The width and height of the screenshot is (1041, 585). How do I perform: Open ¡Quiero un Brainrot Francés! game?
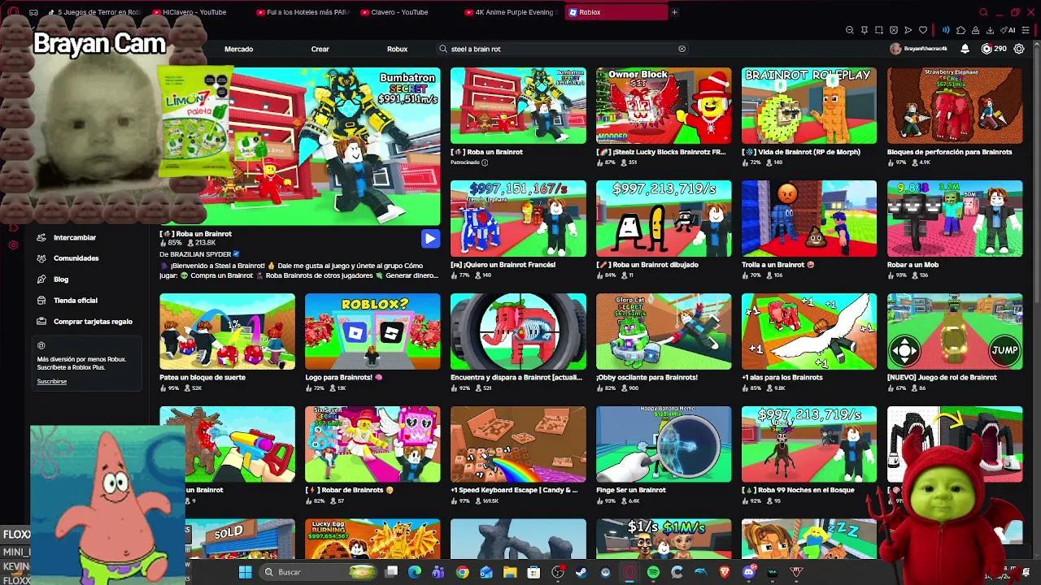click(518, 219)
